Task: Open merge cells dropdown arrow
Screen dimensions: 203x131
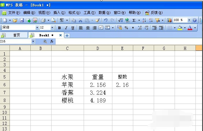Action: coord(113,28)
